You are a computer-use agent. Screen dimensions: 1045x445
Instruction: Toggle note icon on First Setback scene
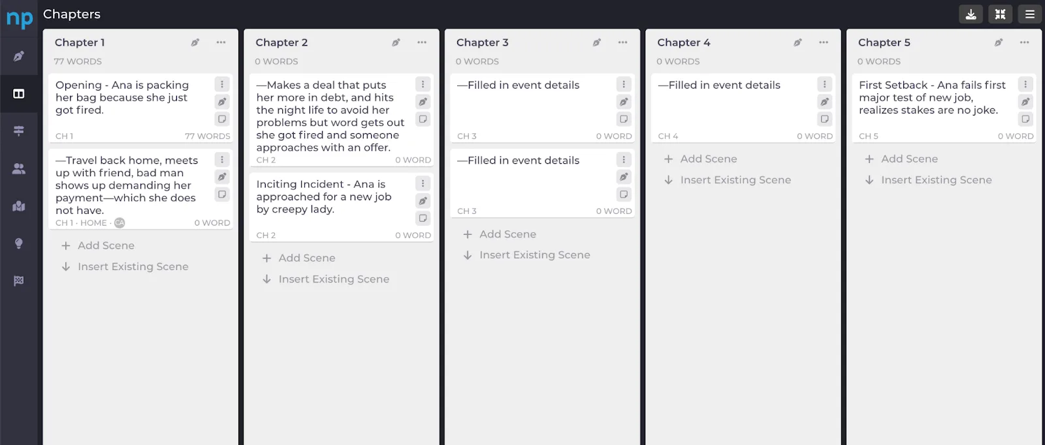(1025, 119)
